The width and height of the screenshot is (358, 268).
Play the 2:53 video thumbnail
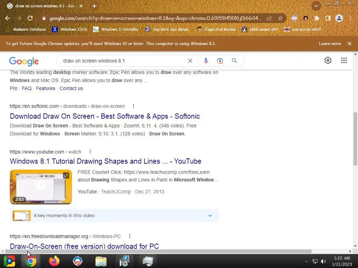(x=41, y=187)
